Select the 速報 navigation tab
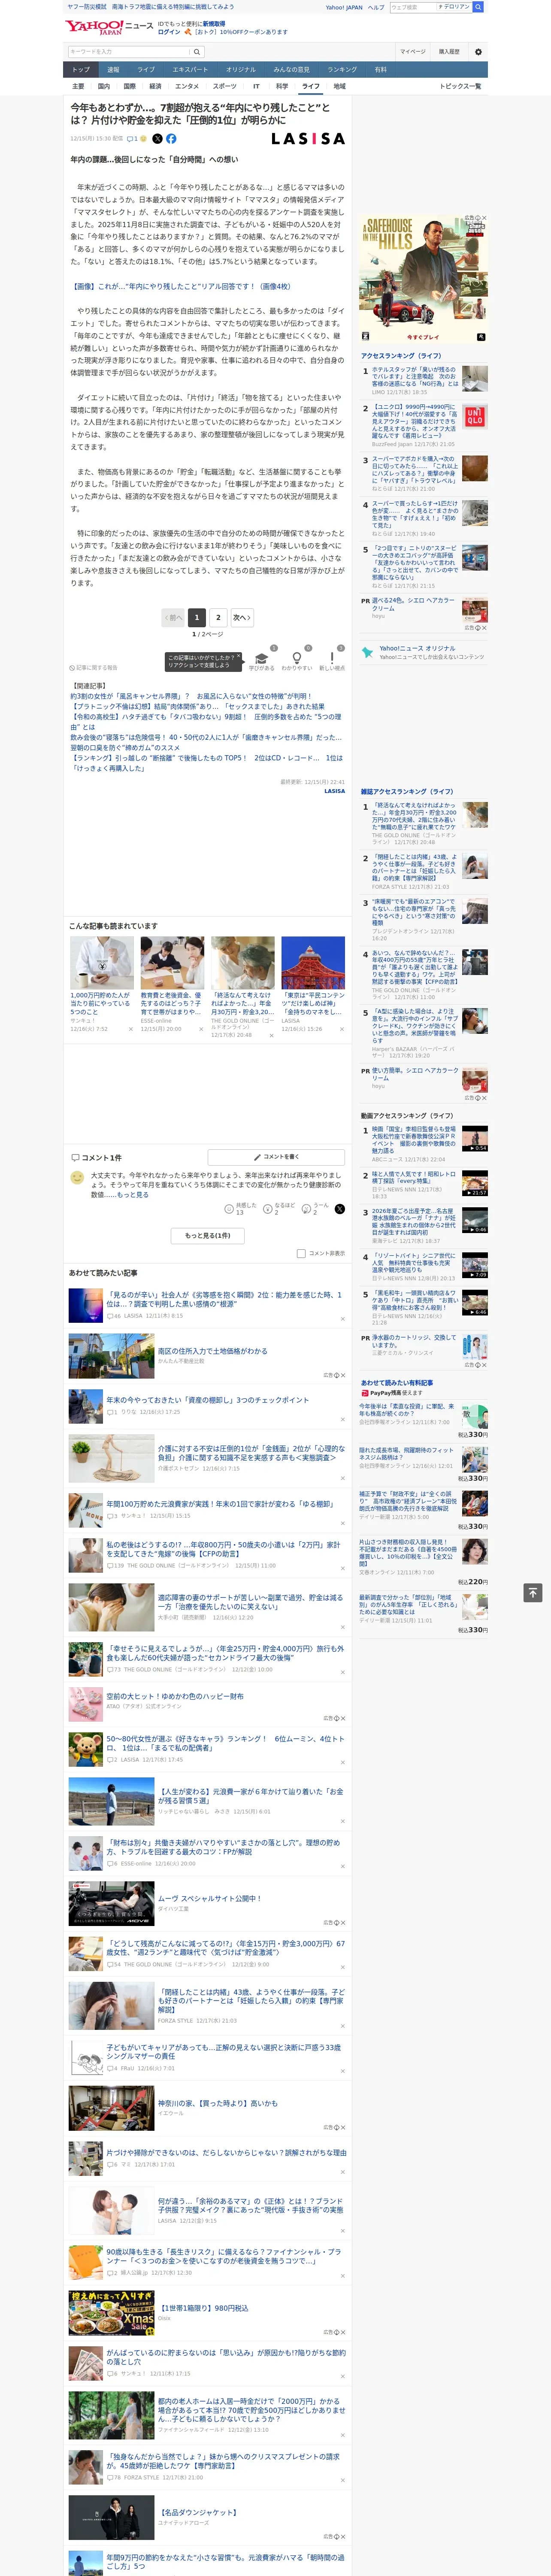The width and height of the screenshot is (551, 2576). pyautogui.click(x=113, y=70)
